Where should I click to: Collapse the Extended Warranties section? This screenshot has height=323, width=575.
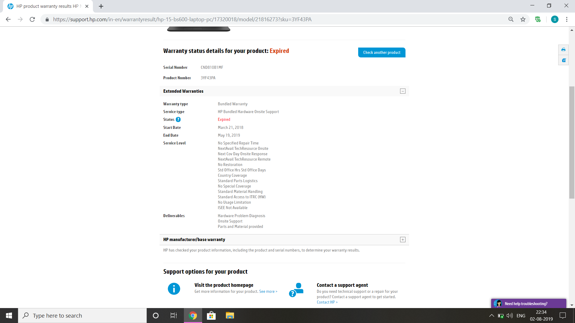coord(402,91)
